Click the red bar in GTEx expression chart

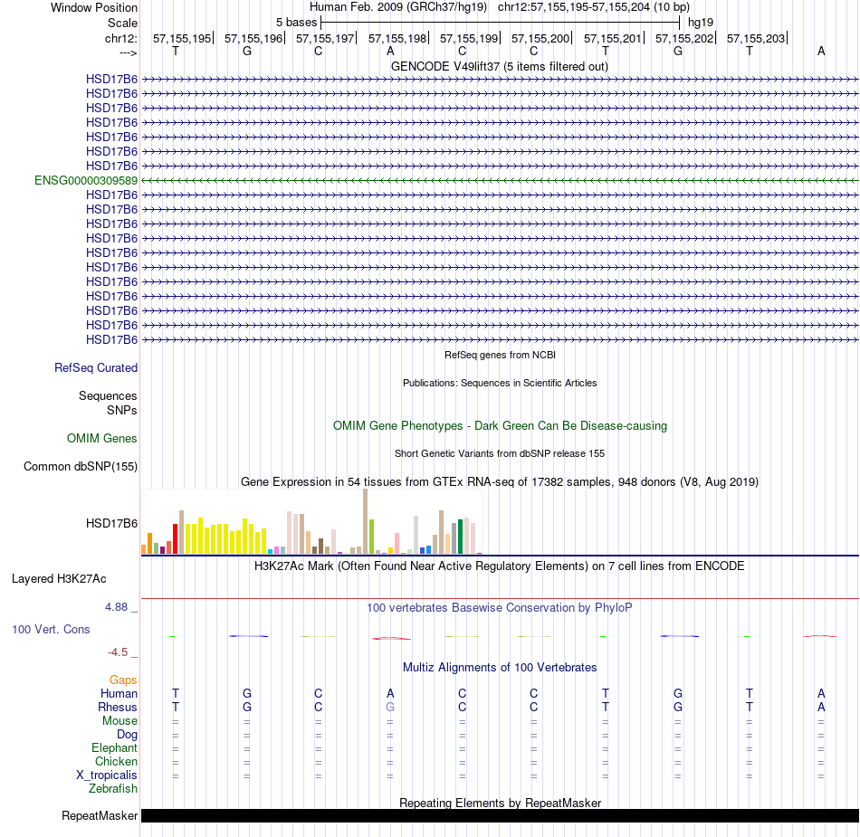(175, 538)
